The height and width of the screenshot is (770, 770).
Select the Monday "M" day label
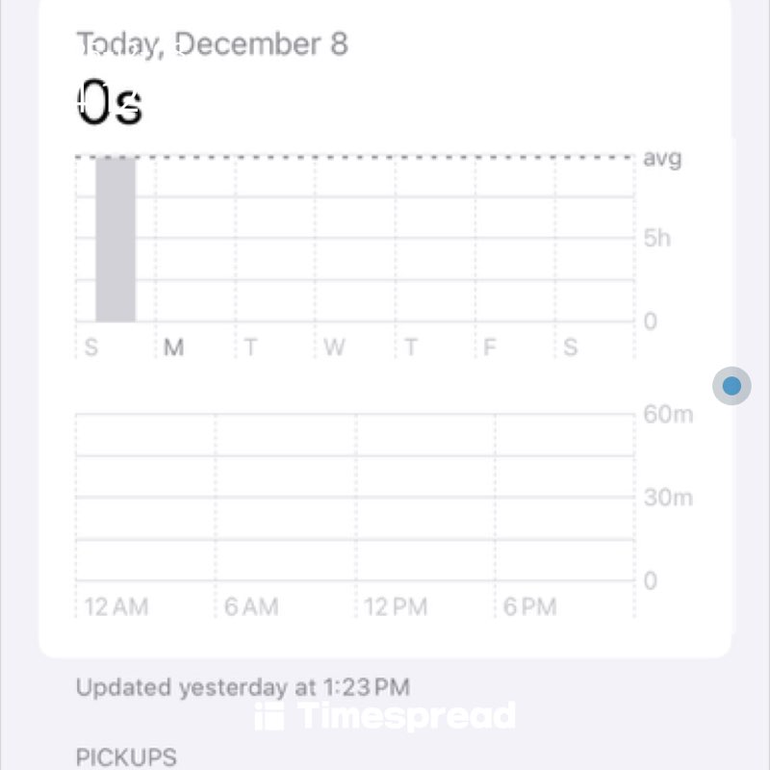tap(173, 347)
